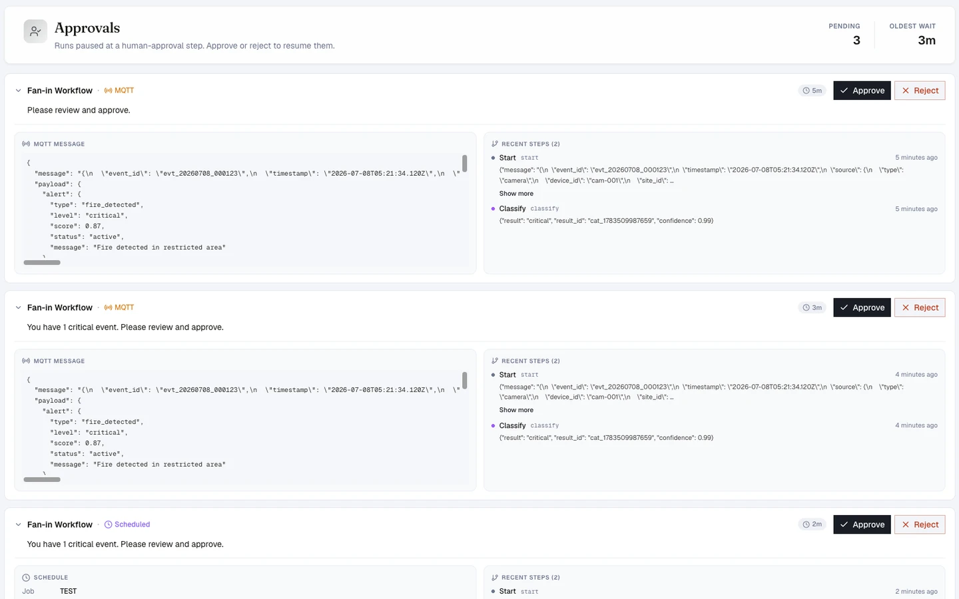The height and width of the screenshot is (599, 959).
Task: Show more of the Start step from 4 minutes ago
Action: [516, 410]
